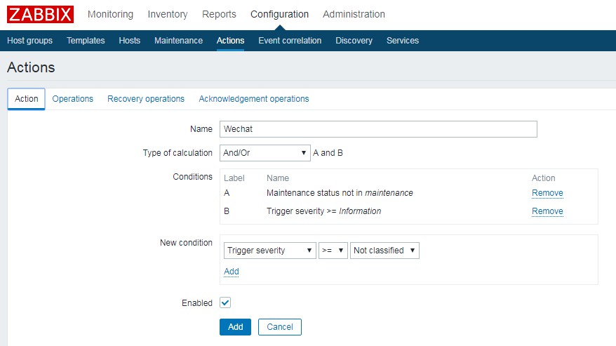Remove condition A maintenance status
This screenshot has width=616, height=346.
click(x=547, y=193)
